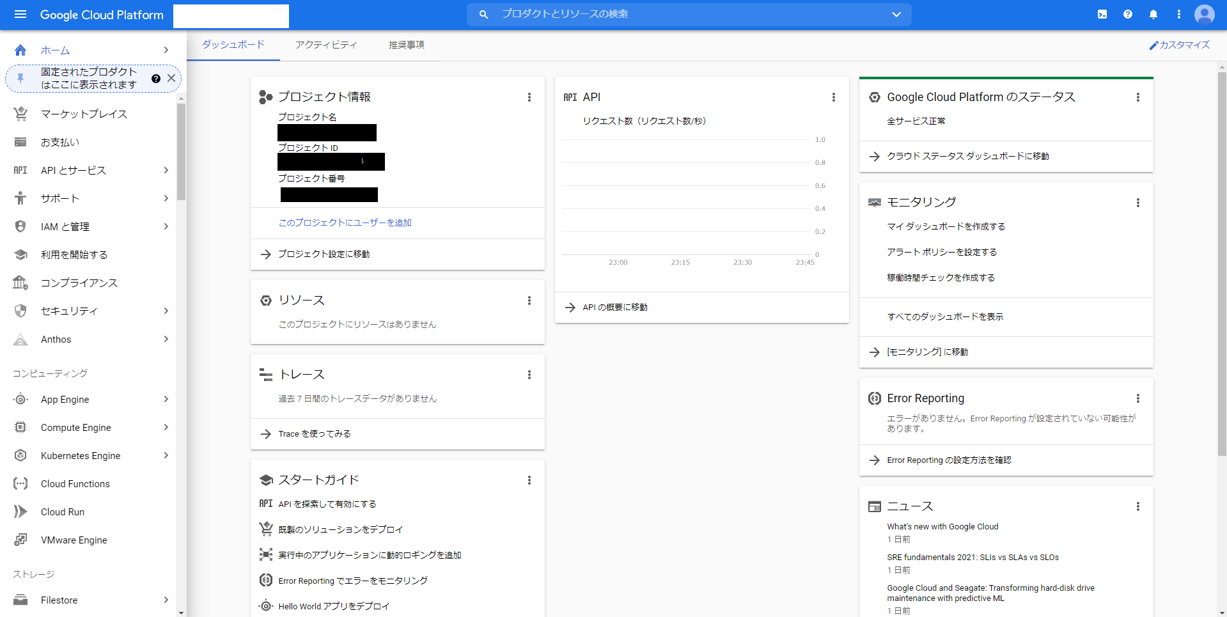Click the ホーム home icon
The image size is (1227, 617).
pos(20,50)
